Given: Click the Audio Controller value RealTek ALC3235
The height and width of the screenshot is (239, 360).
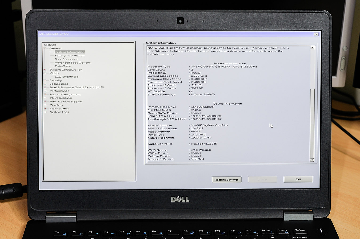Looking at the screenshot, I should 204,144.
